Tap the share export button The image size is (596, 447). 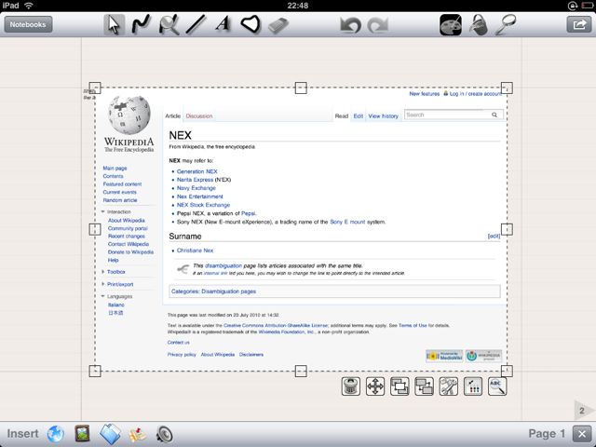(x=579, y=25)
